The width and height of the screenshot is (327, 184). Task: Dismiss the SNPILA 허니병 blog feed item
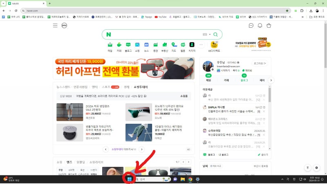click(x=264, y=112)
